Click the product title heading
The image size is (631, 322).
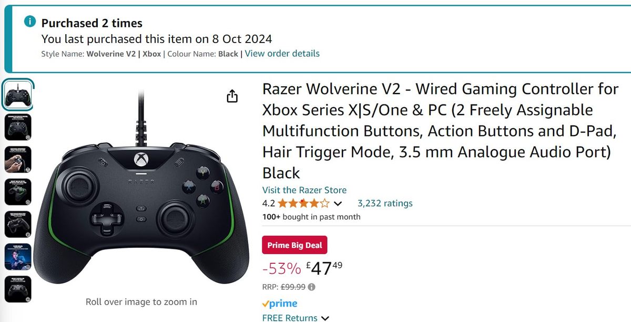pos(421,130)
